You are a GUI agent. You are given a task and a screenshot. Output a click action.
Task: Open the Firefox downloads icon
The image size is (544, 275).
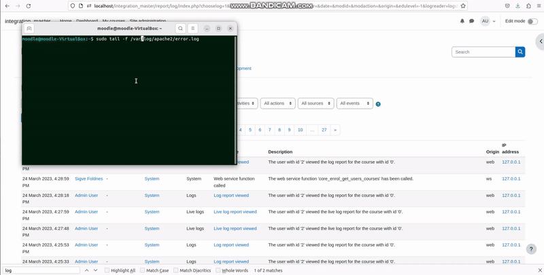click(x=517, y=6)
